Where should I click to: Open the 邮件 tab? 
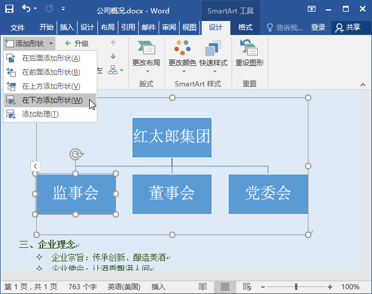[149, 27]
